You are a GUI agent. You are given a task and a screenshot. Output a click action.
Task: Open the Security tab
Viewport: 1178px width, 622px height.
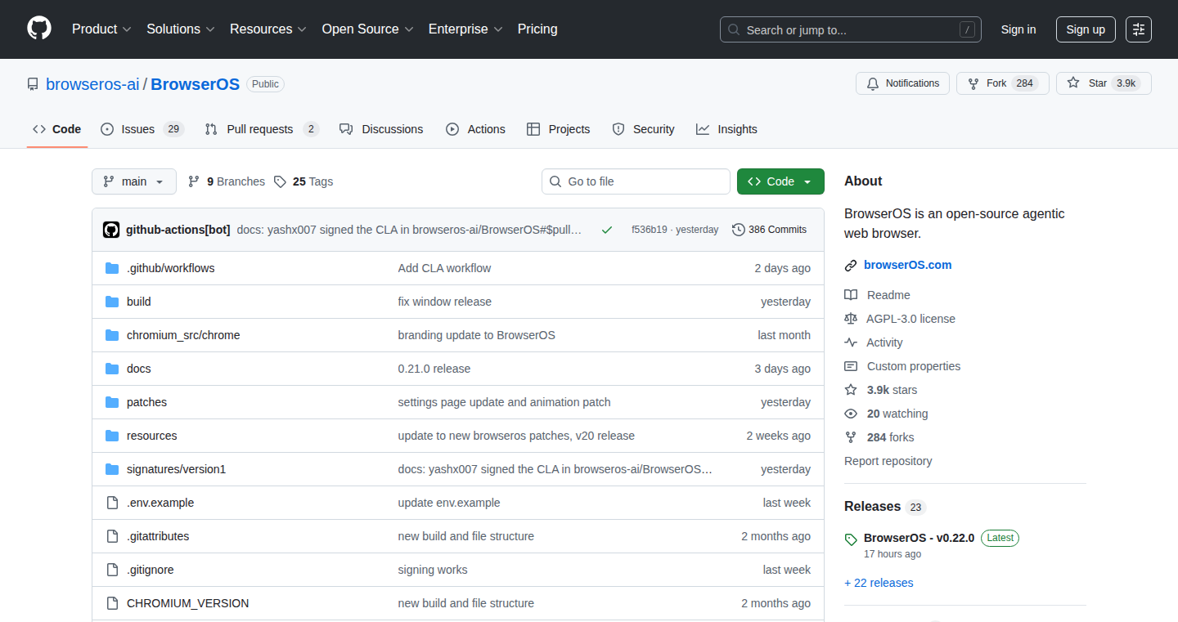tap(644, 129)
